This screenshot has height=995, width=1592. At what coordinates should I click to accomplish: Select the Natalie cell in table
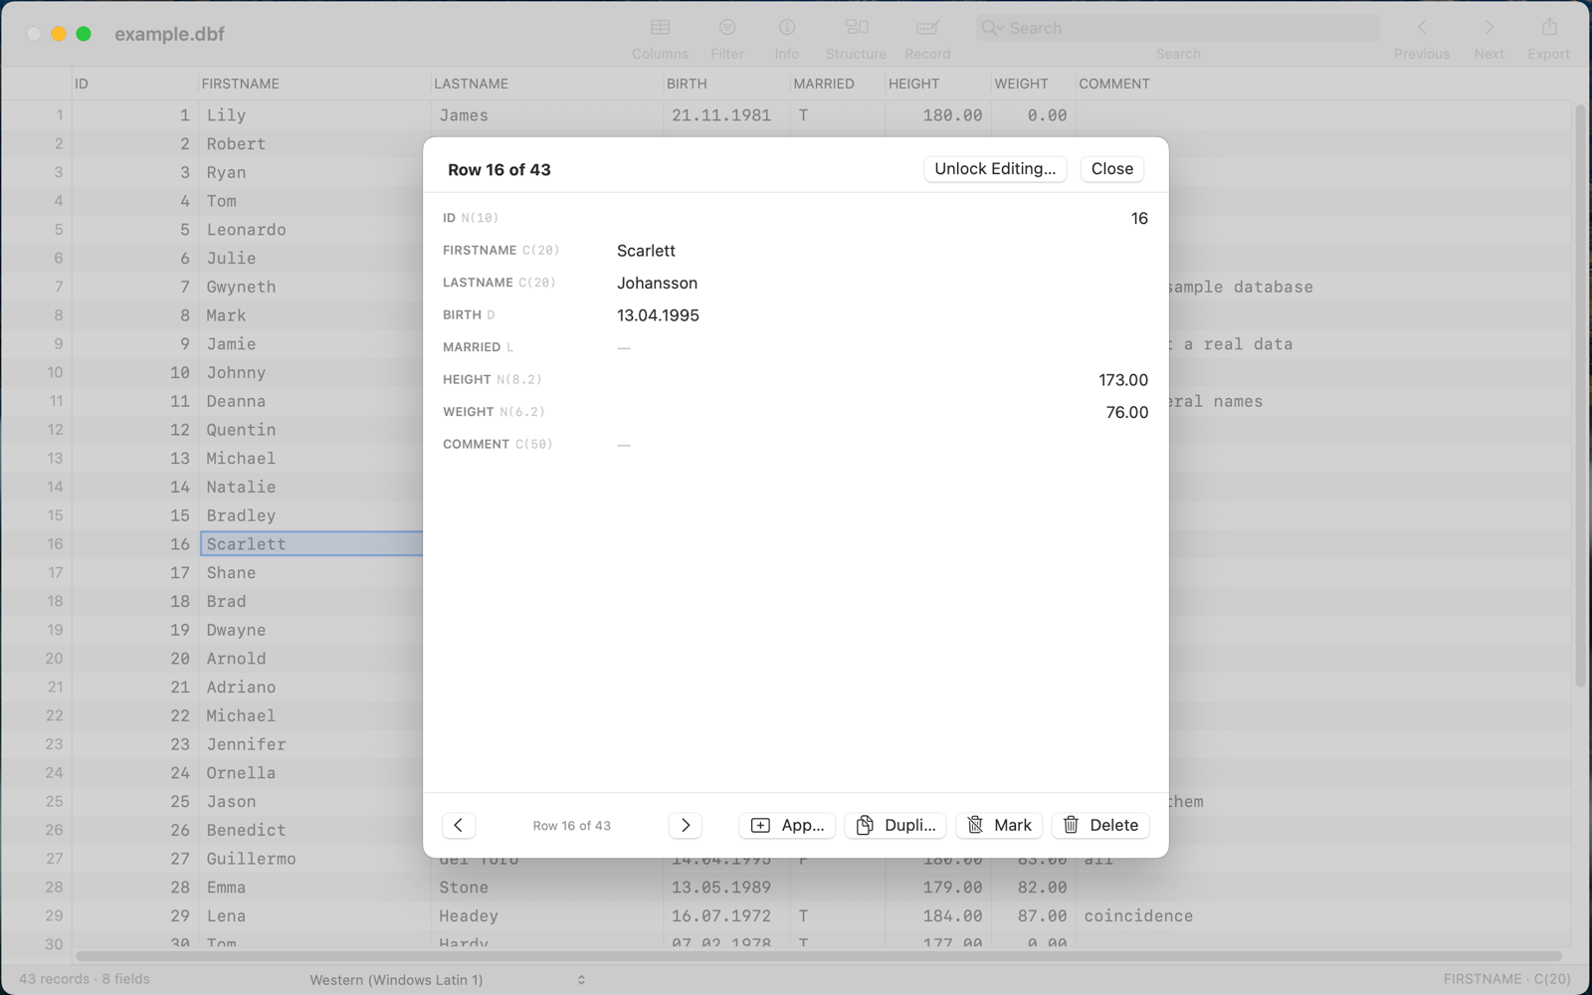(x=313, y=488)
